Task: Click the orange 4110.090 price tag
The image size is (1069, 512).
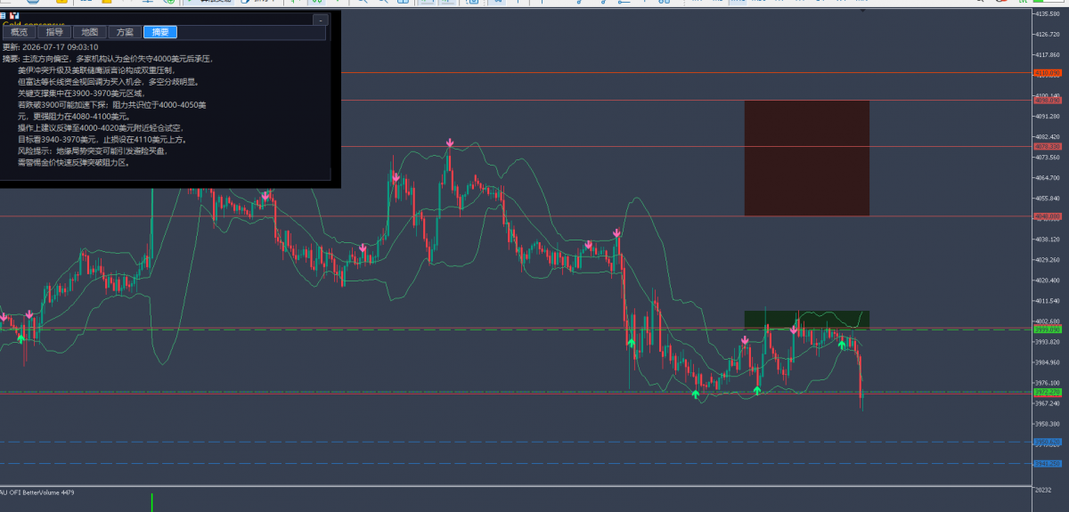Action: 1047,73
